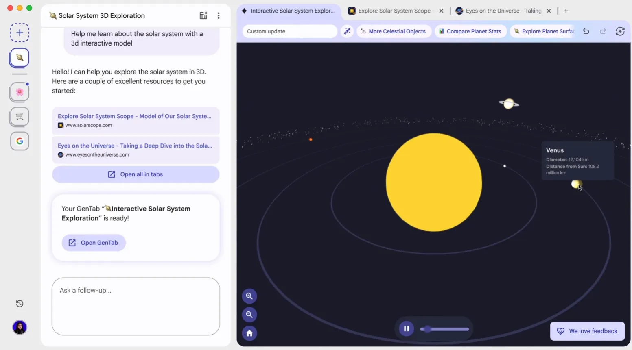Click the GenTab creation icon in the chat header
The image size is (632, 350).
203,15
